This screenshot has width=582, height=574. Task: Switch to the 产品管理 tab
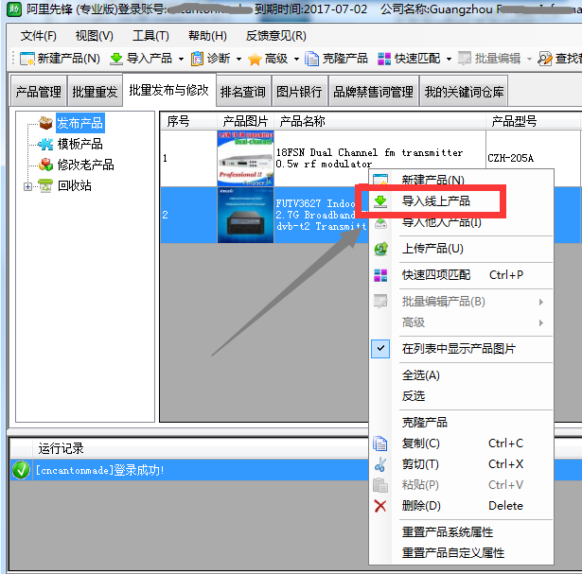pyautogui.click(x=38, y=91)
